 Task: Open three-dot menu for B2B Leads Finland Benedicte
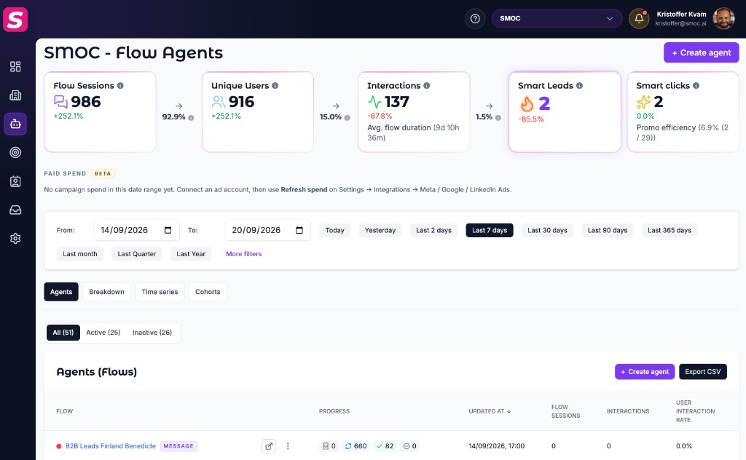pos(288,445)
